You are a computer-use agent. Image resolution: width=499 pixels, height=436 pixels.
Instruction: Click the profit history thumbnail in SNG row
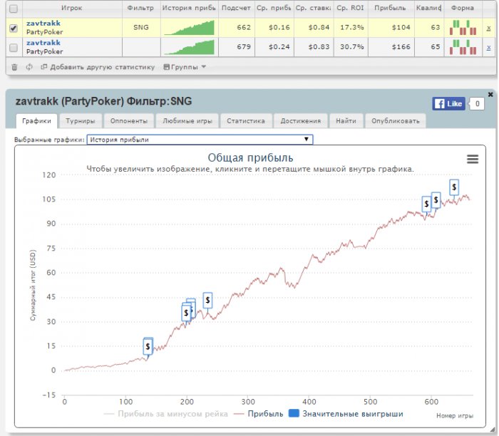click(188, 28)
